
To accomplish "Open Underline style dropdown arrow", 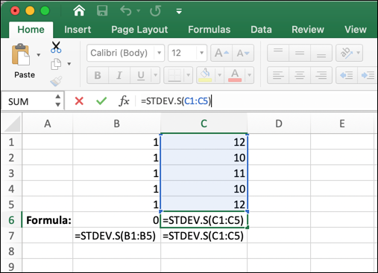I will 156,75.
